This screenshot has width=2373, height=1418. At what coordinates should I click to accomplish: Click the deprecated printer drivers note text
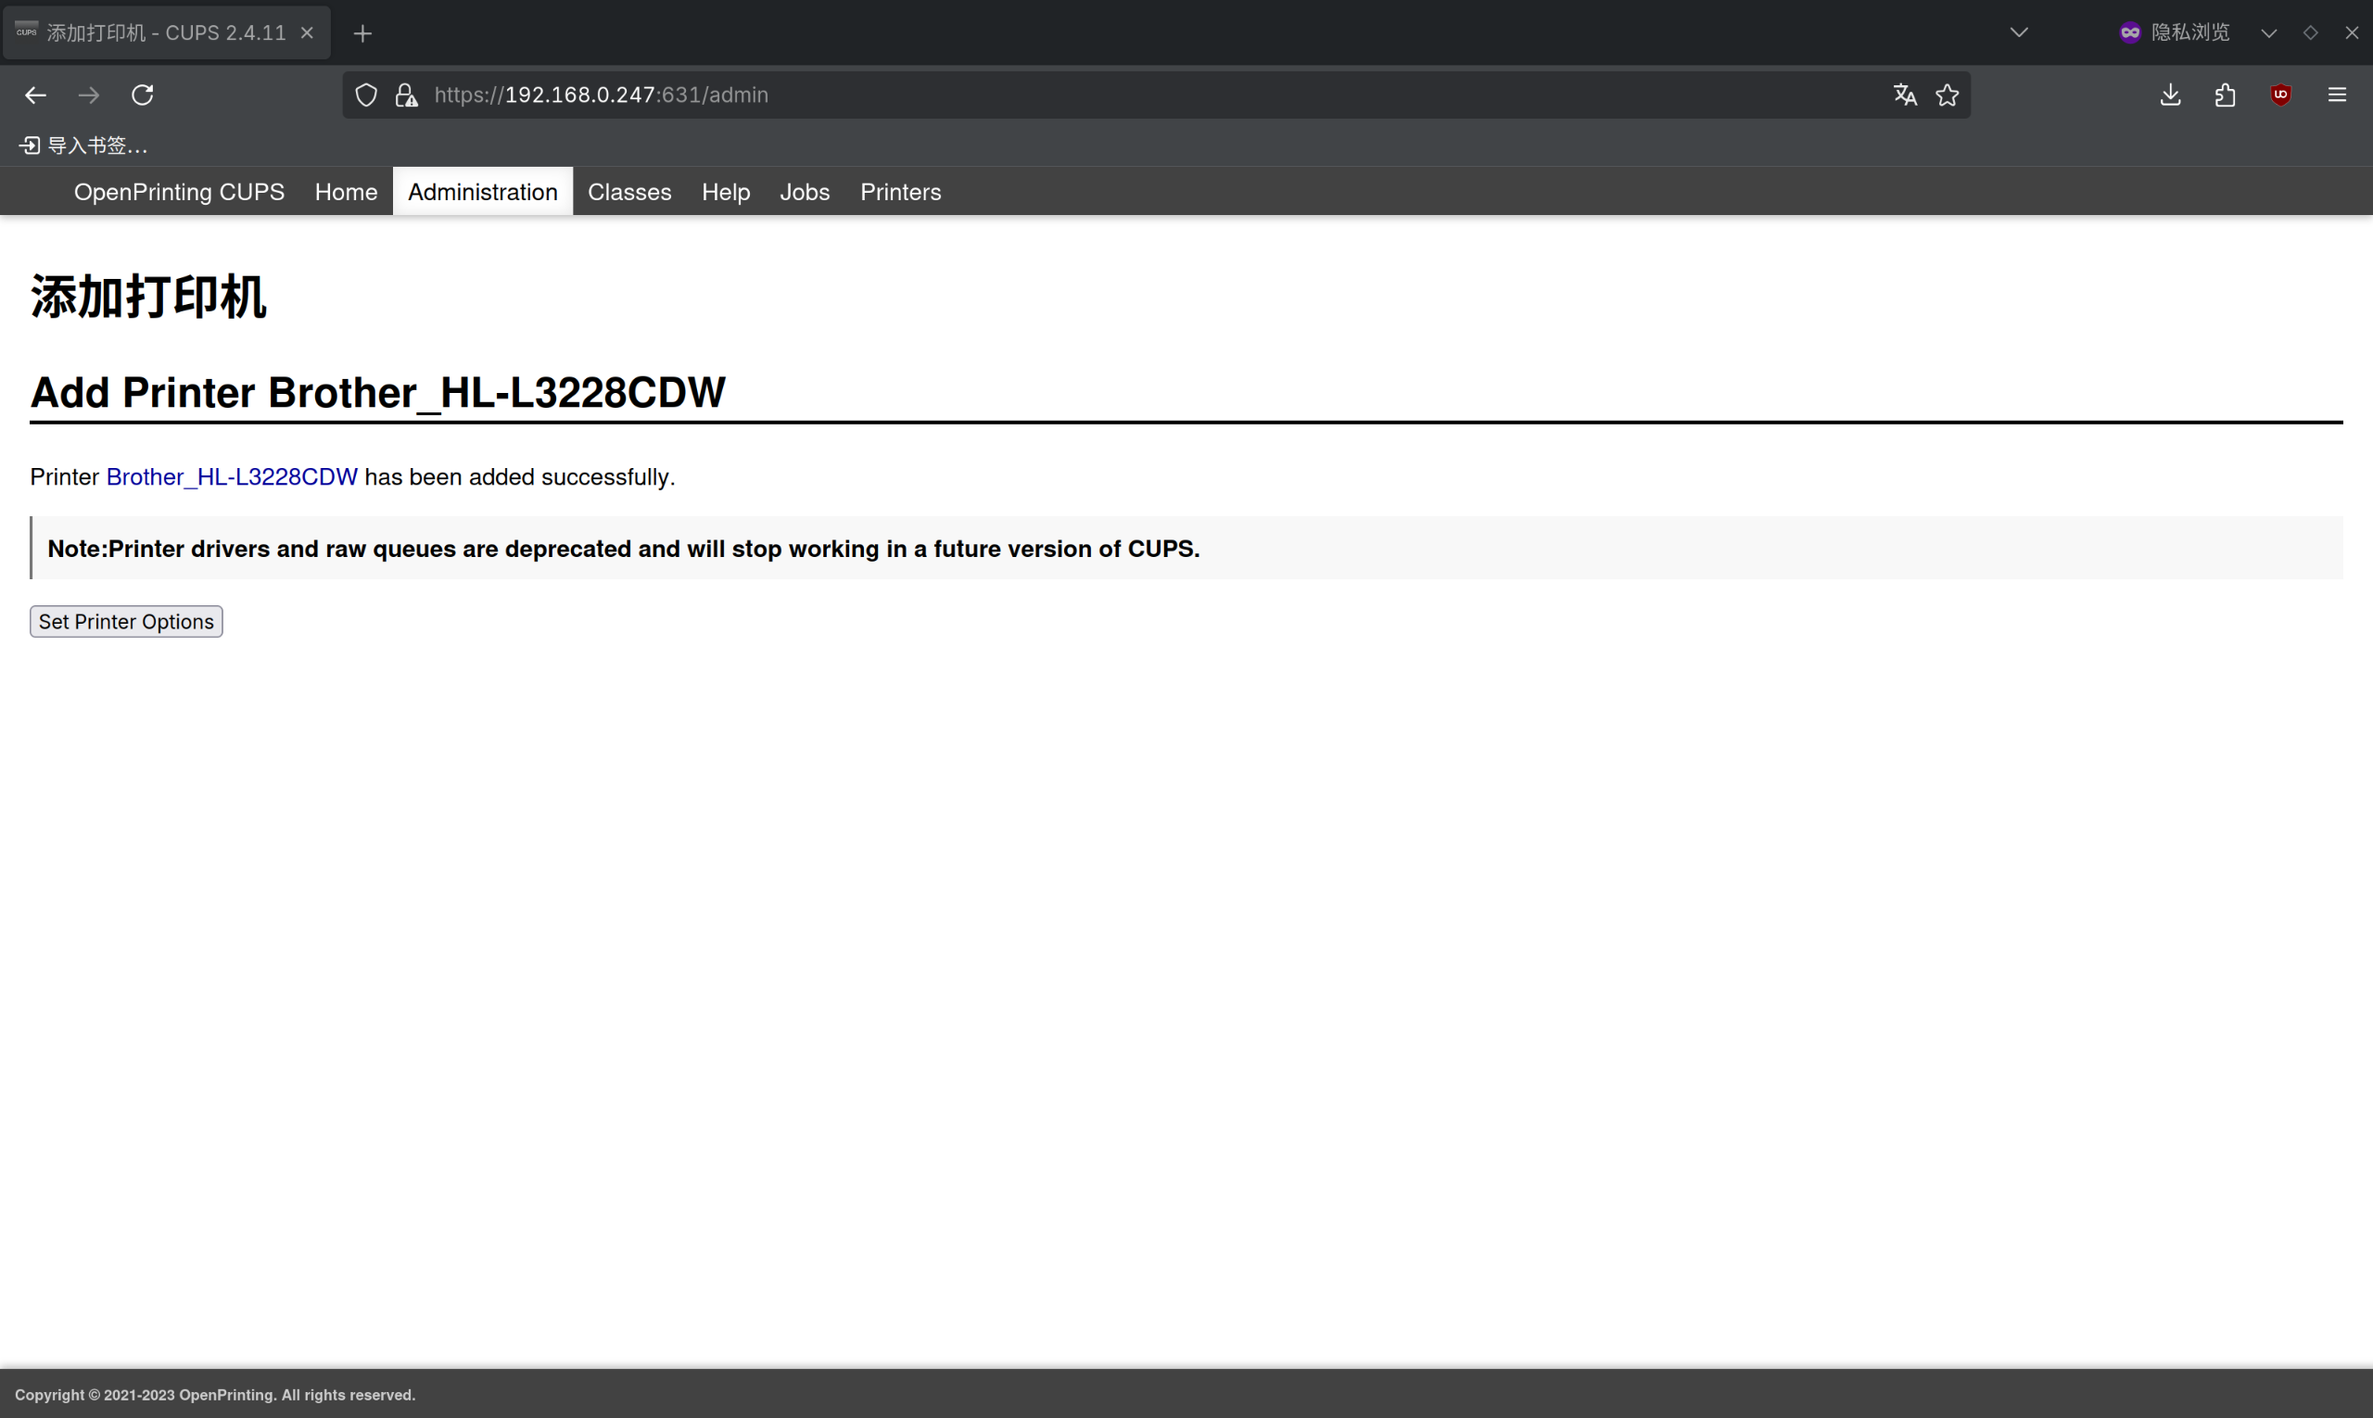point(623,549)
